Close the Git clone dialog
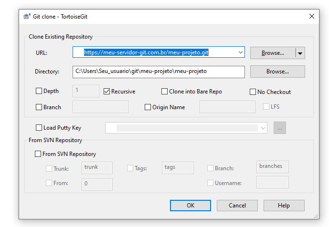This screenshot has width=329, height=227. click(312, 16)
